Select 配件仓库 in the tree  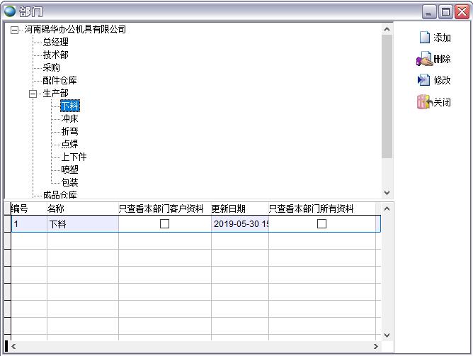59,80
